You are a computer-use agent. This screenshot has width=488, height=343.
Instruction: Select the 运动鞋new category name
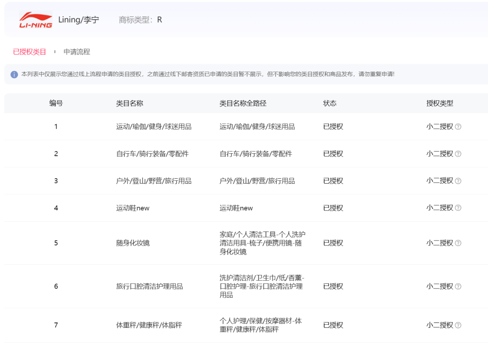pyautogui.click(x=133, y=208)
